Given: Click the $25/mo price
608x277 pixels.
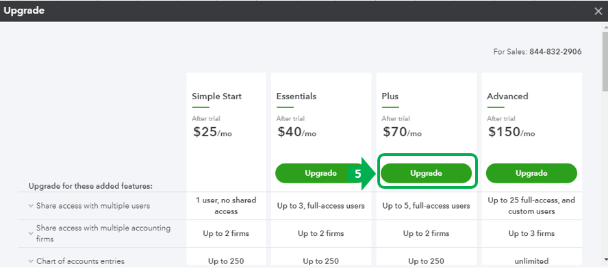Looking at the screenshot, I should (x=212, y=132).
